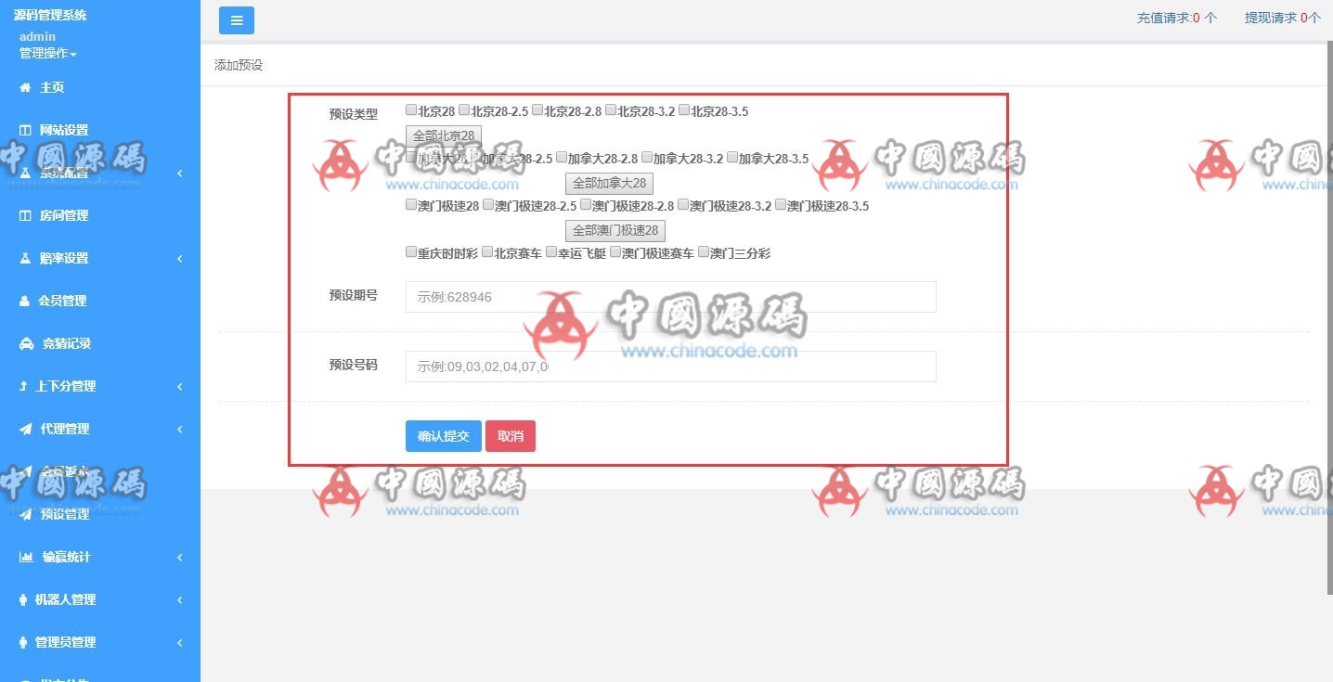Screen dimensions: 1333x682
Task: Check the 澳门极速28-2.5 checkbox
Action: [x=488, y=204]
